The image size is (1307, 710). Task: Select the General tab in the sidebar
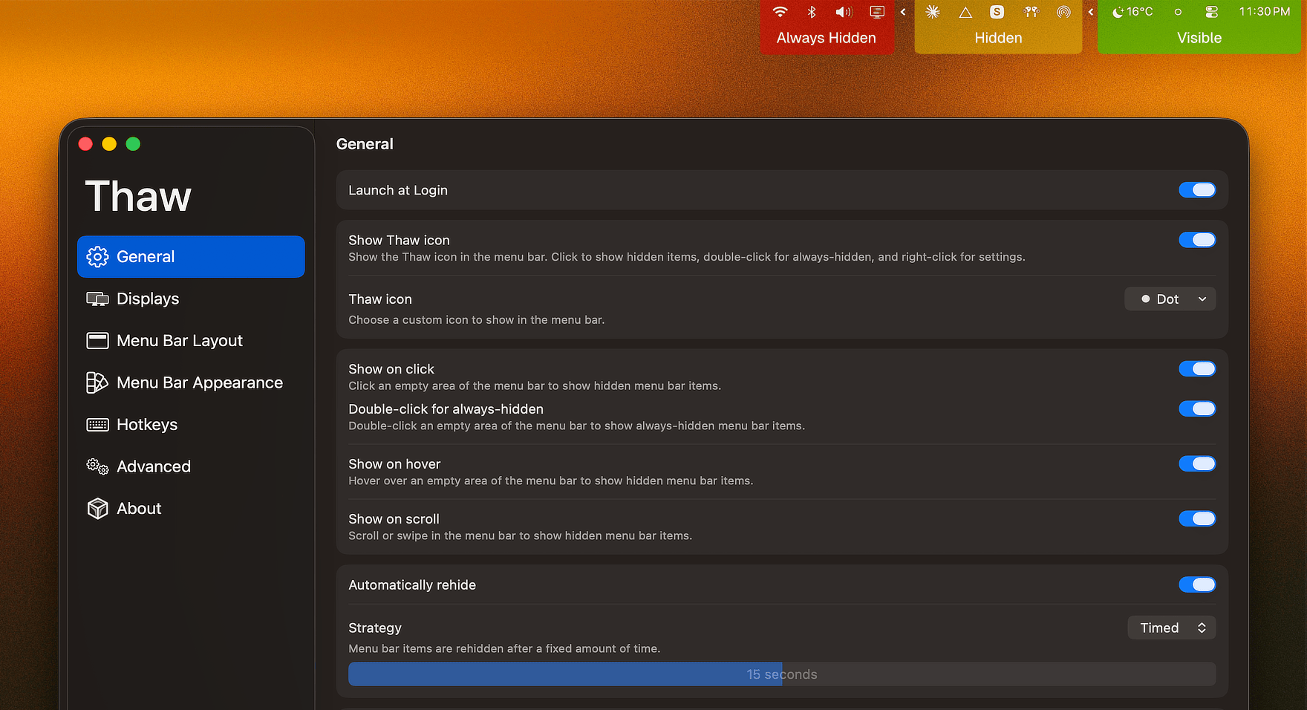146,256
